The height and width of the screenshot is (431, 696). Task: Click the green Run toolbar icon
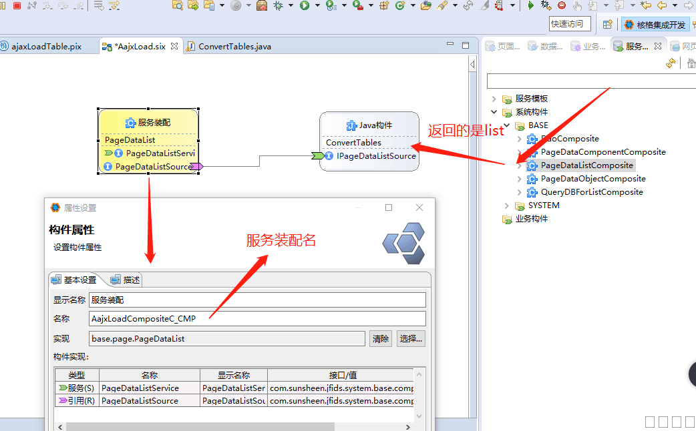coord(305,5)
